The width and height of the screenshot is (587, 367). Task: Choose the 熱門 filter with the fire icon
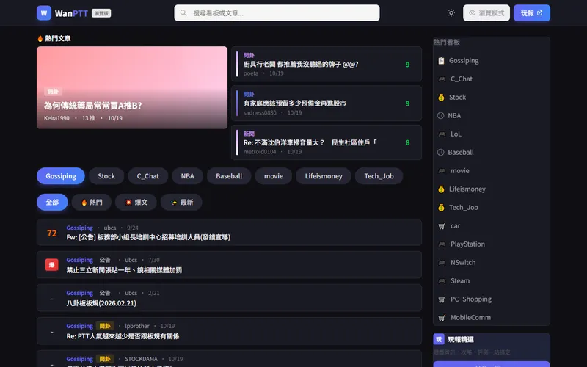91,203
